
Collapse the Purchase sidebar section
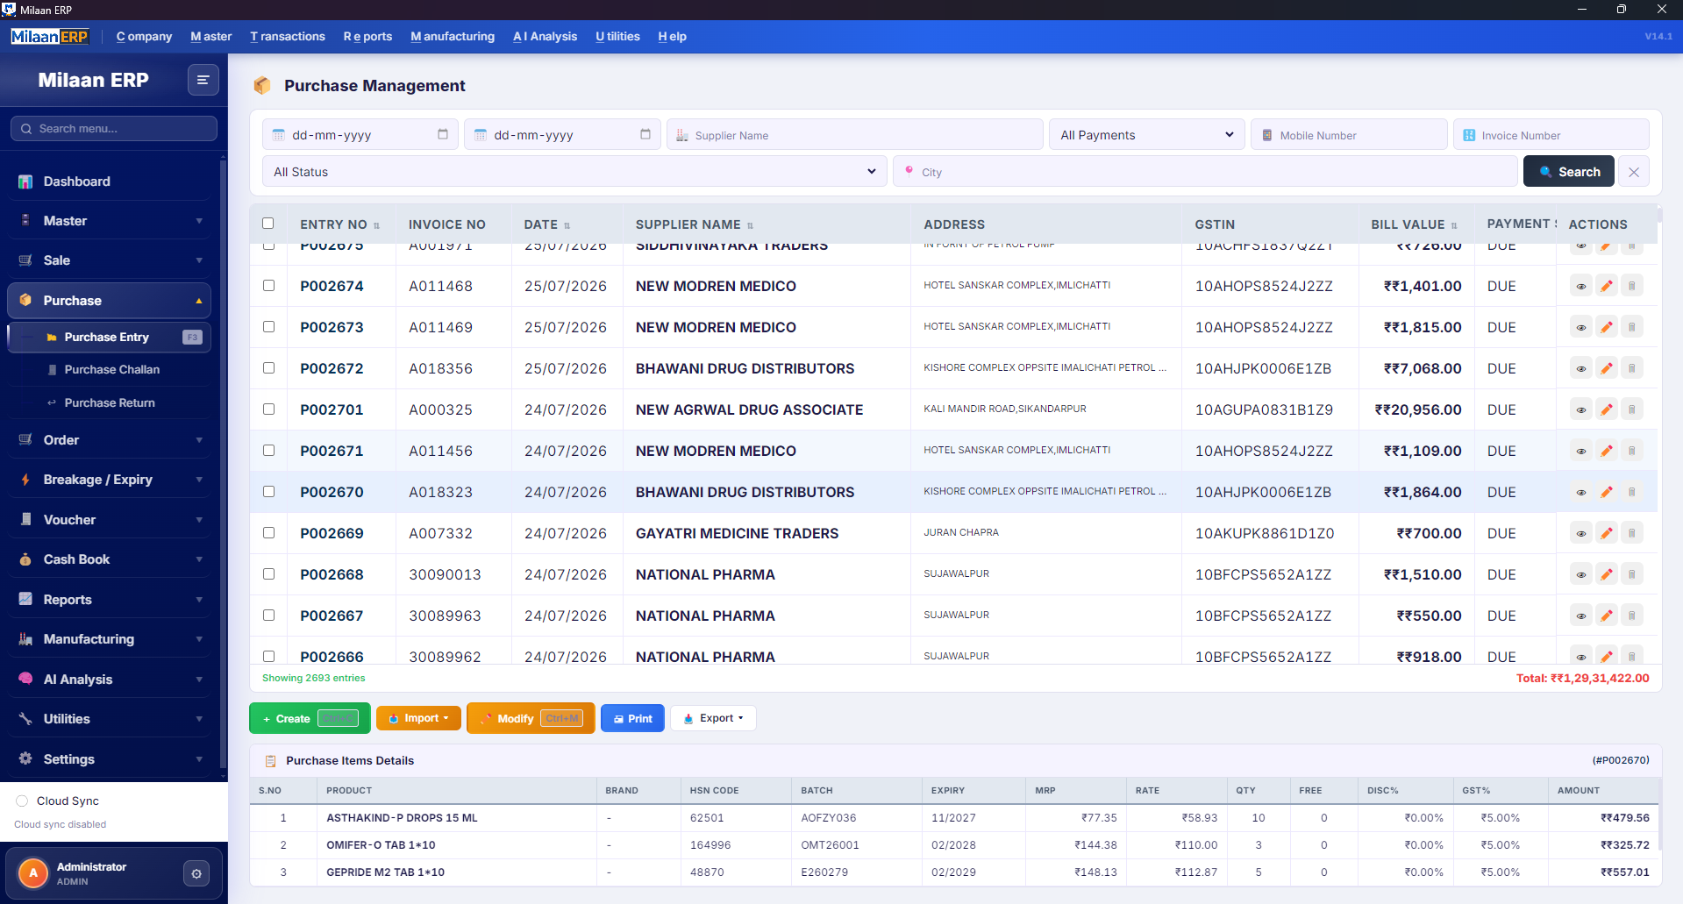click(110, 301)
